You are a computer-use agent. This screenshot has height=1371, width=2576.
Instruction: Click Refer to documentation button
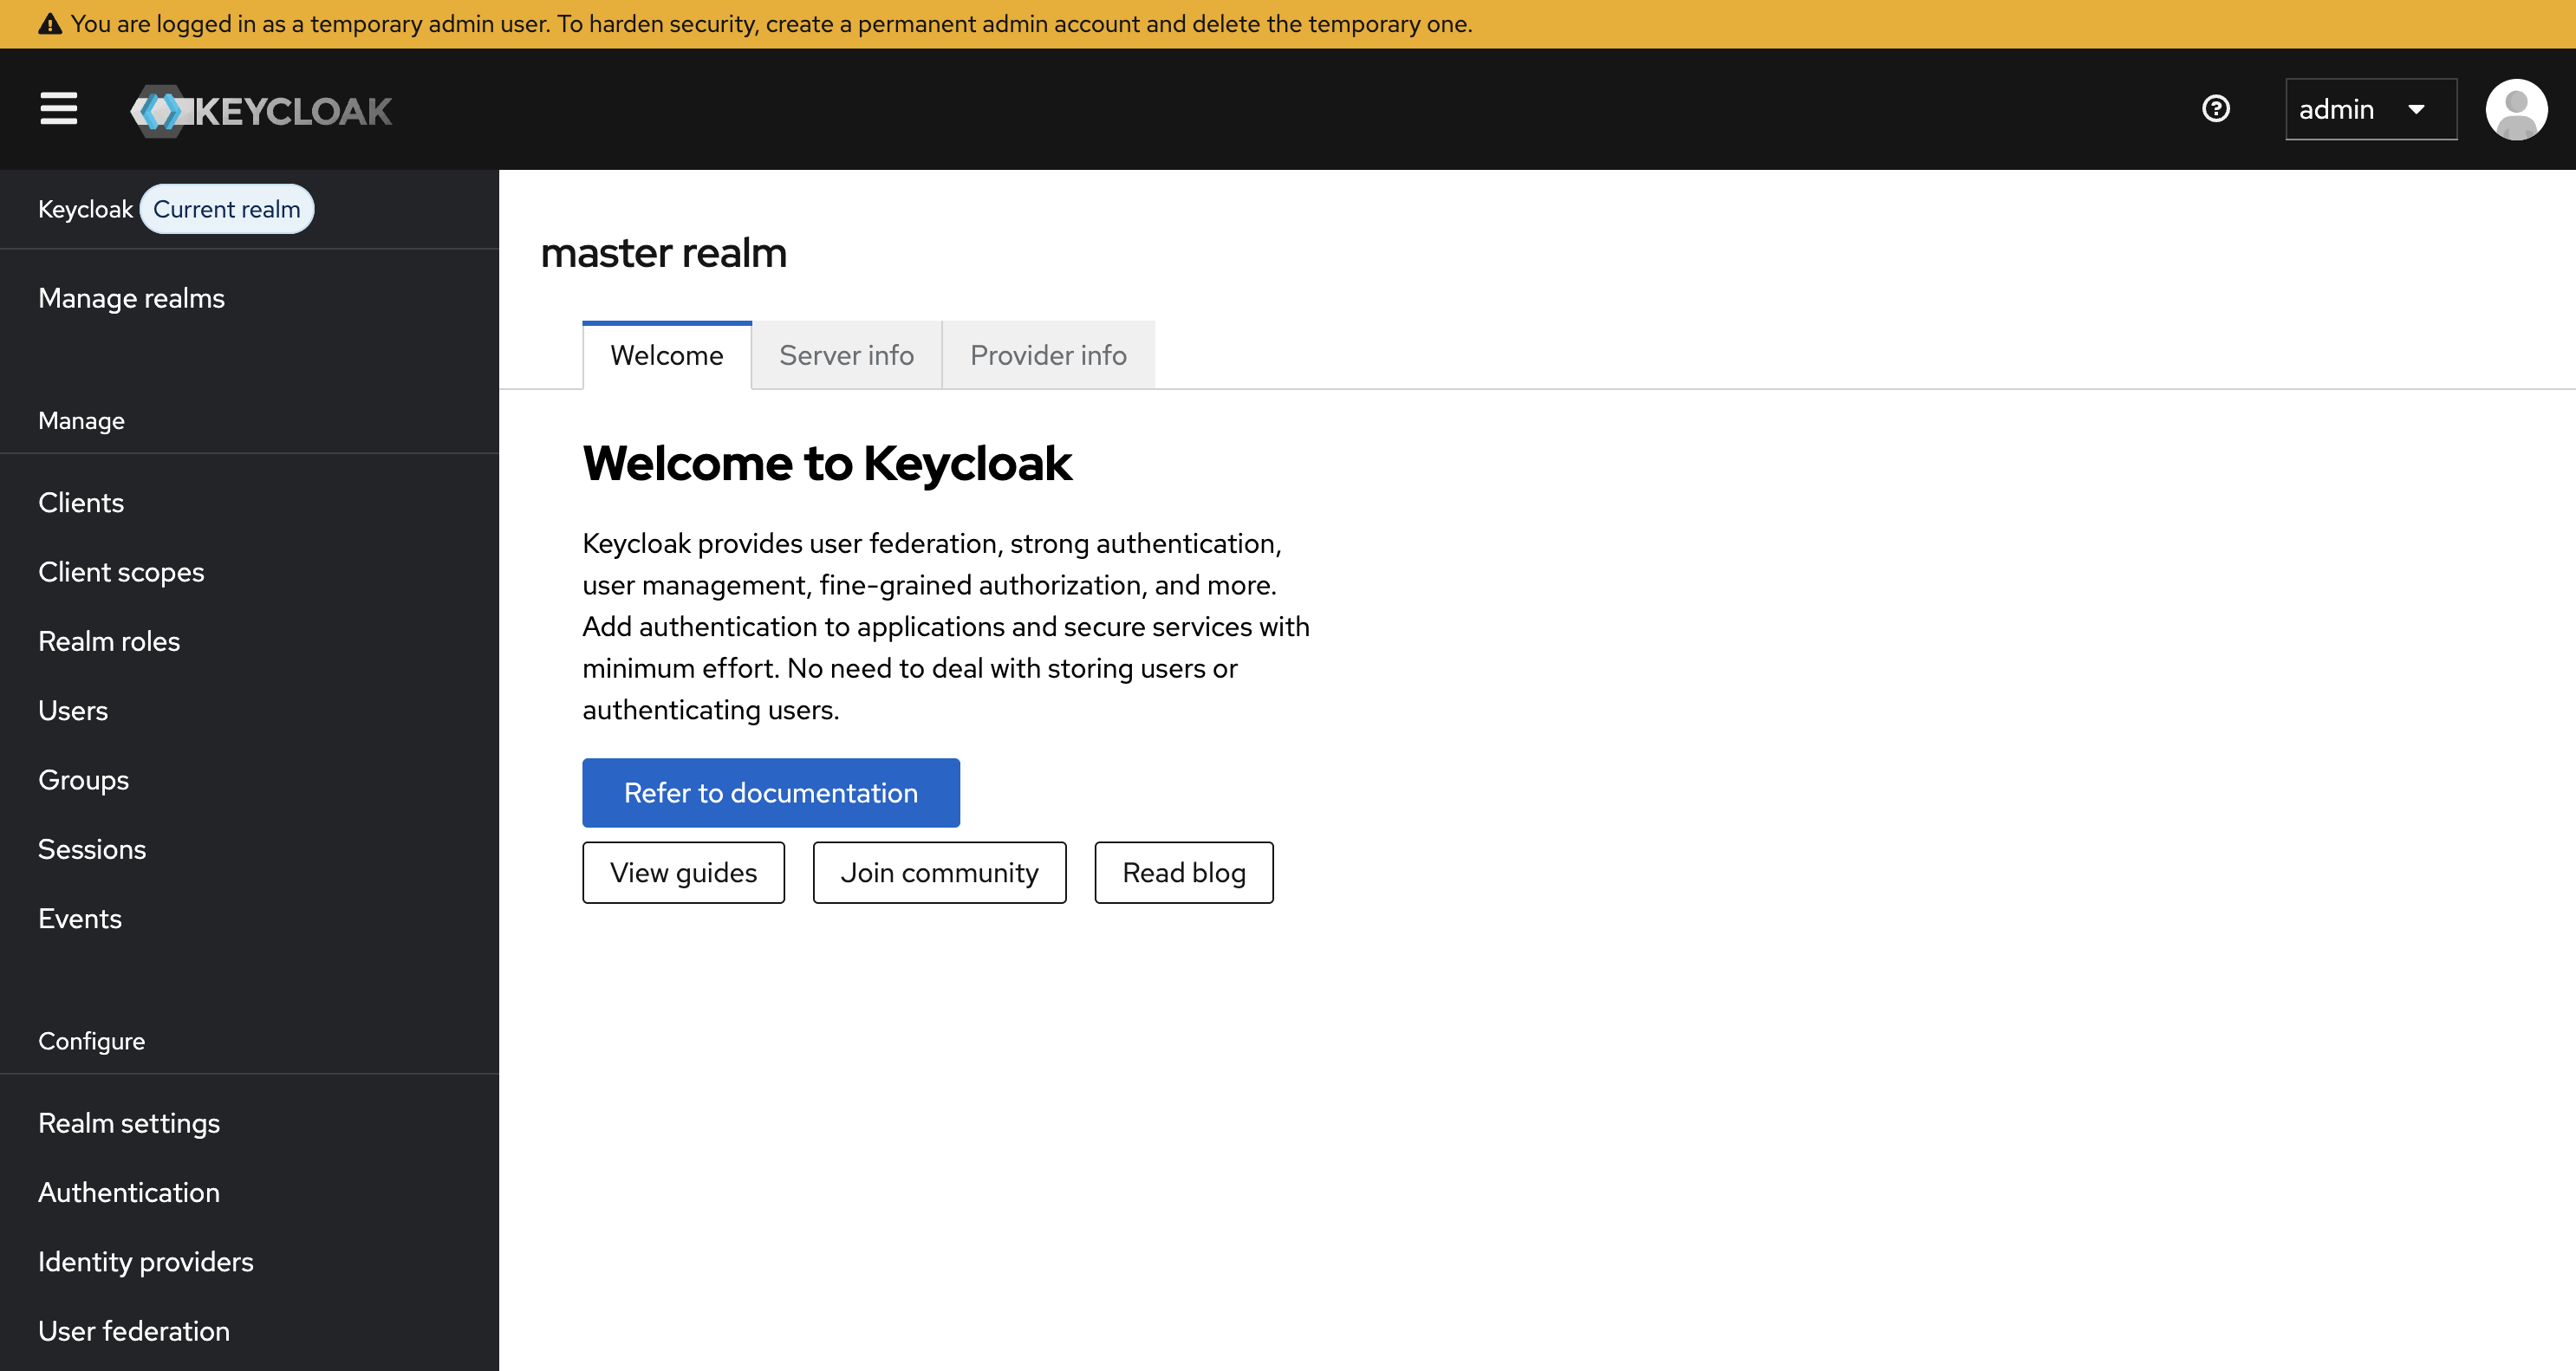770,793
